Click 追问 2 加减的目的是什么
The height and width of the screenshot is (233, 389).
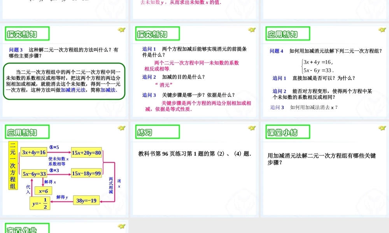(173, 77)
